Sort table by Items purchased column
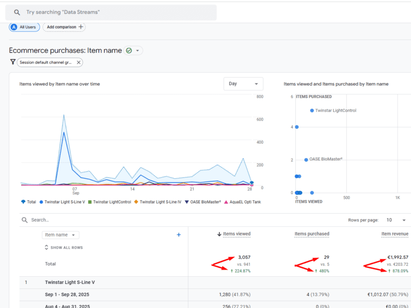The image size is (411, 308). 312,234
